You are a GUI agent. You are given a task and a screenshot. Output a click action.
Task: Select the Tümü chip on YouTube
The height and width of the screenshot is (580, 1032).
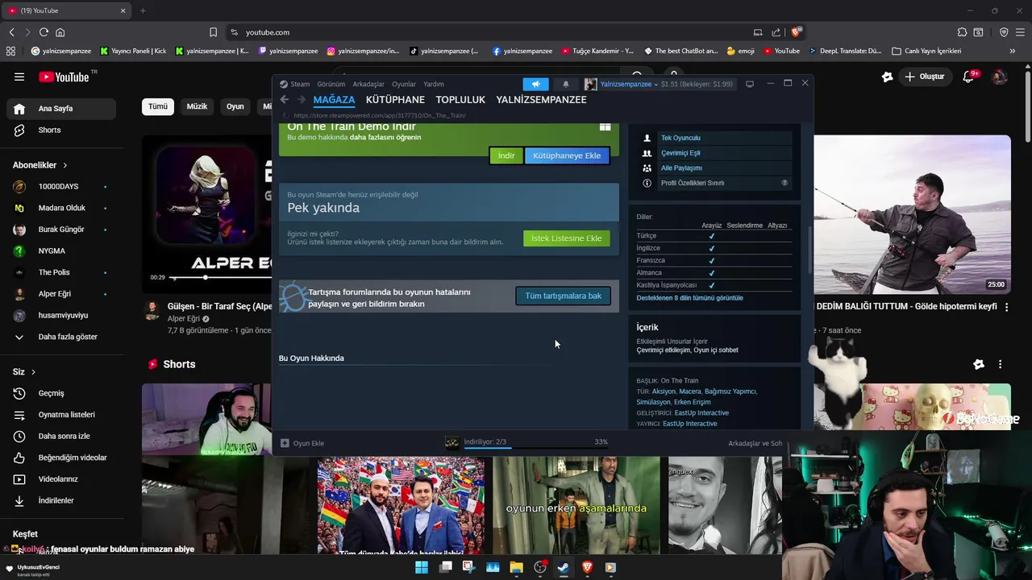click(x=158, y=106)
